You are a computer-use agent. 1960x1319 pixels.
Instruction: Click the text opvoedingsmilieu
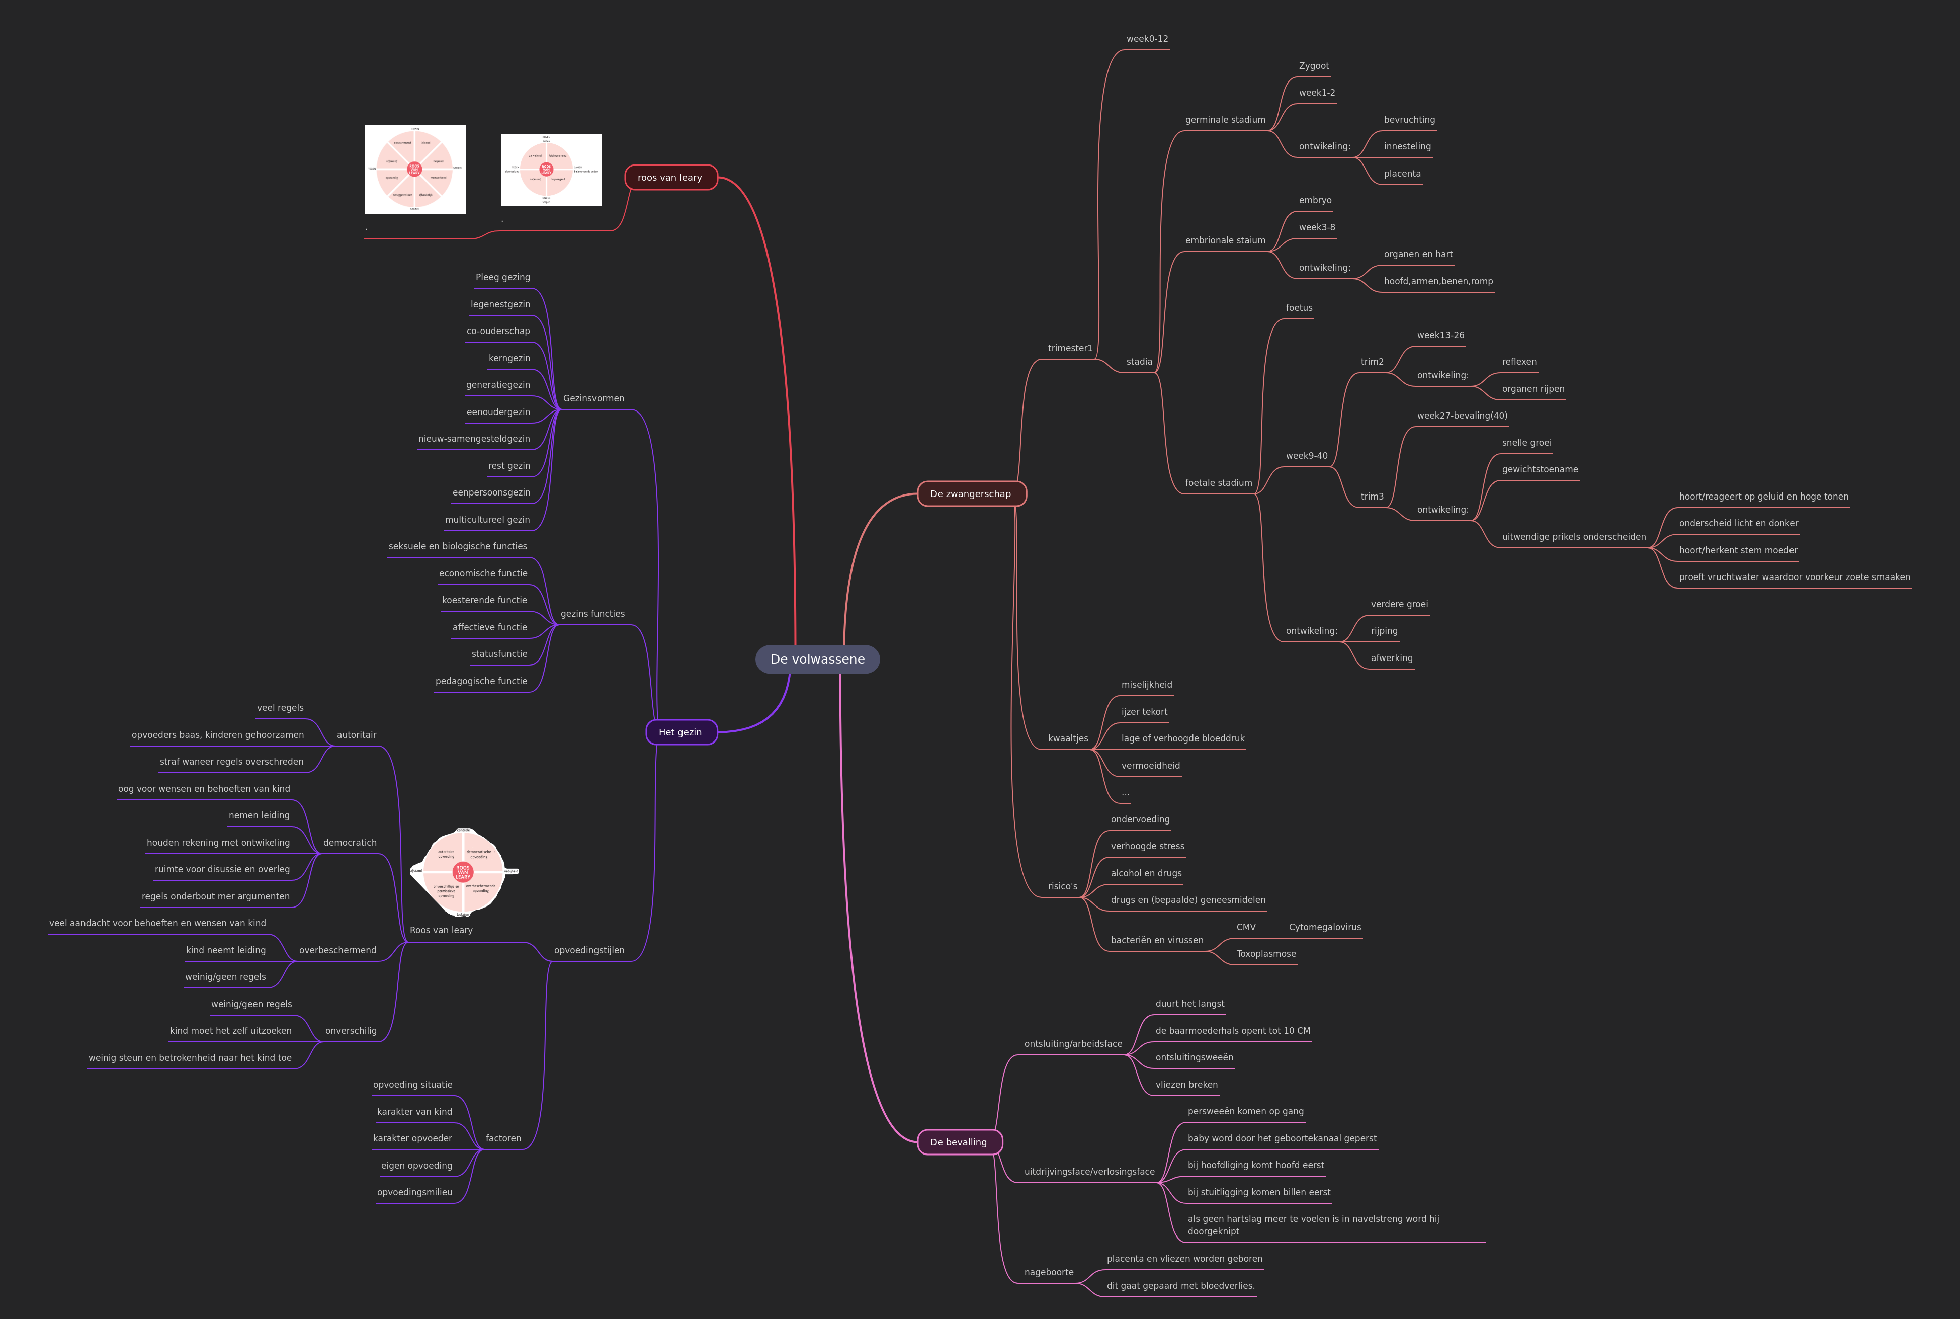click(414, 1193)
